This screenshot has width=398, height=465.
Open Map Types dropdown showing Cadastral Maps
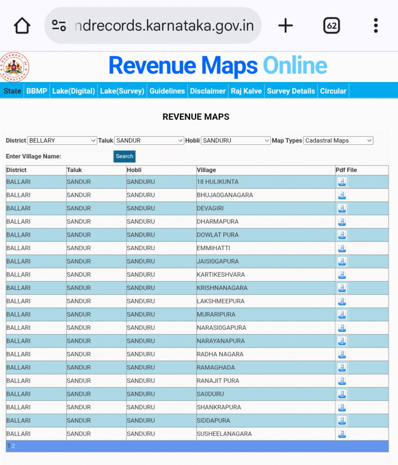click(x=338, y=141)
